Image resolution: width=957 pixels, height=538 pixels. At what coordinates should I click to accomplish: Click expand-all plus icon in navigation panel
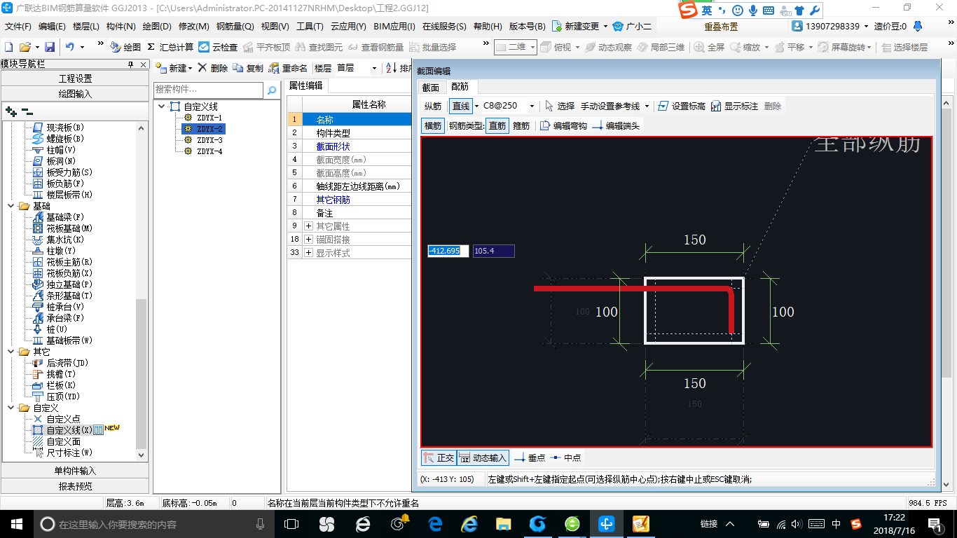[x=11, y=111]
